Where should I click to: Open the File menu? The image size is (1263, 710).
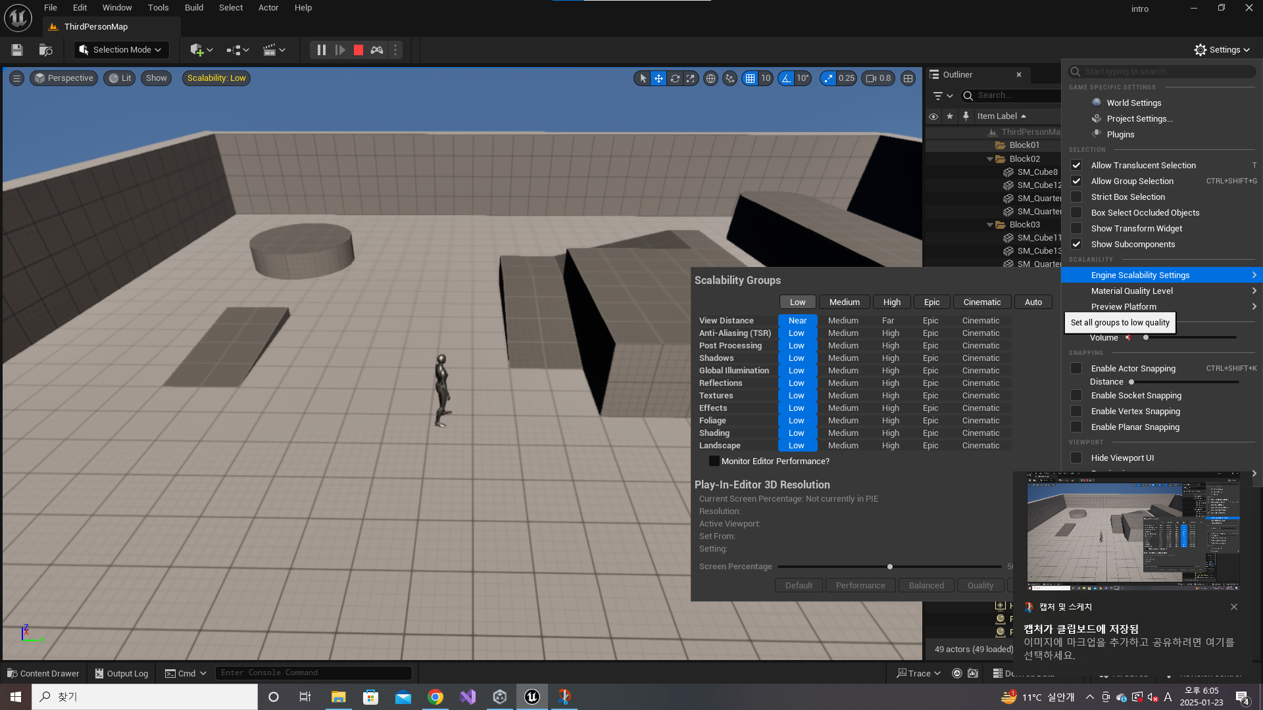(51, 8)
